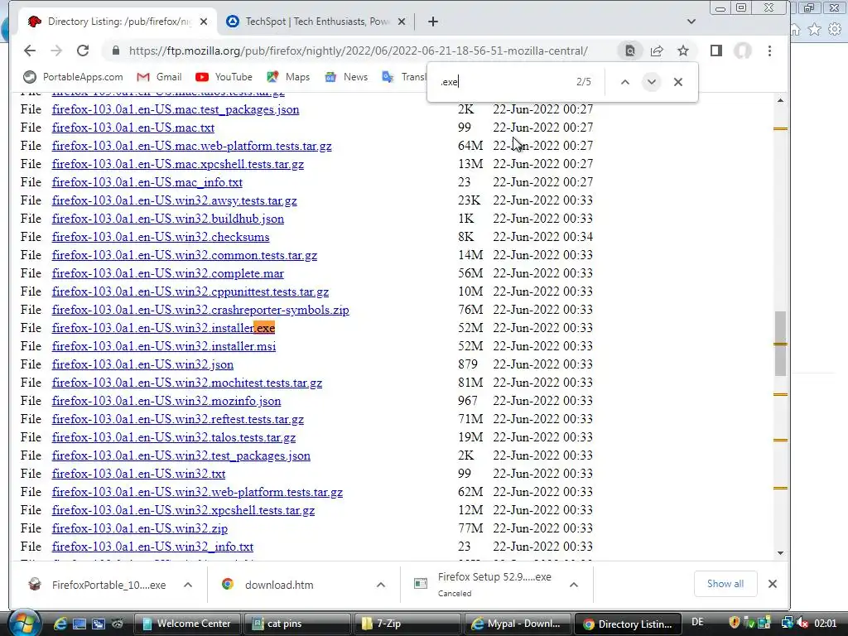Close the downloads bar
Viewport: 848px width, 636px height.
(x=773, y=584)
